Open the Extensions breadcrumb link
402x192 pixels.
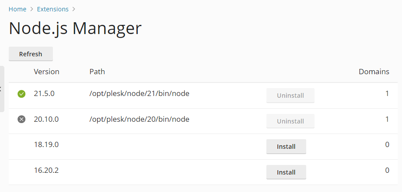tap(52, 9)
